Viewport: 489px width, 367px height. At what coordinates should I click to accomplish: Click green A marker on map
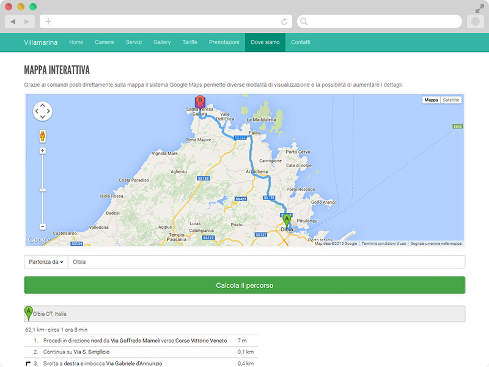287,221
